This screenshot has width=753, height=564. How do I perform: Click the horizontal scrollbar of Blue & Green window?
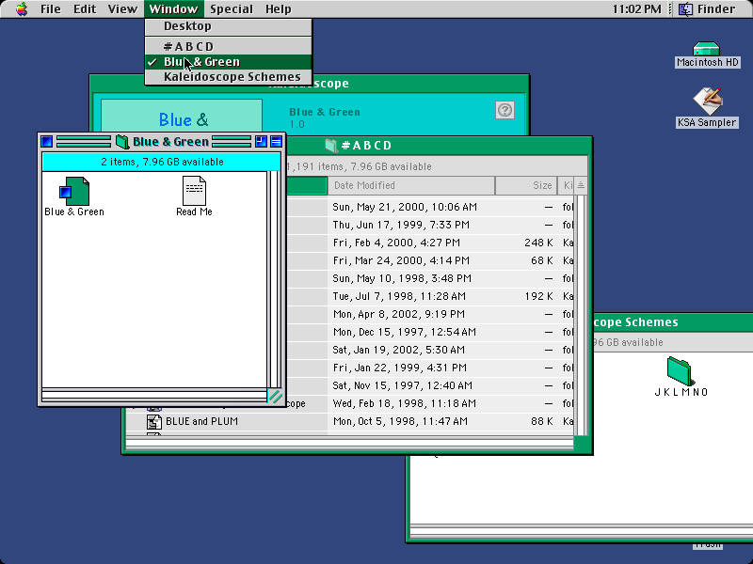pos(154,396)
